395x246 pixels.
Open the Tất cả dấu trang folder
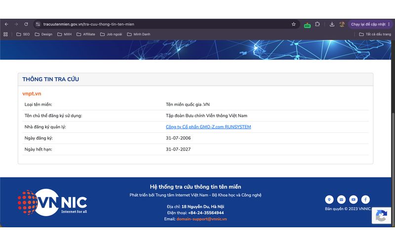375,34
